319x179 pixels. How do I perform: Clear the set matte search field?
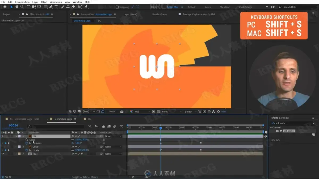[x=313, y=123]
